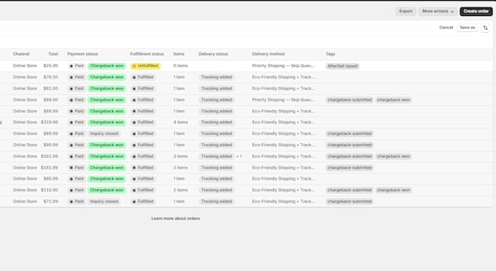Click Priority Shipping method in $88.00 row
This screenshot has width=496, height=271.
[x=284, y=100]
